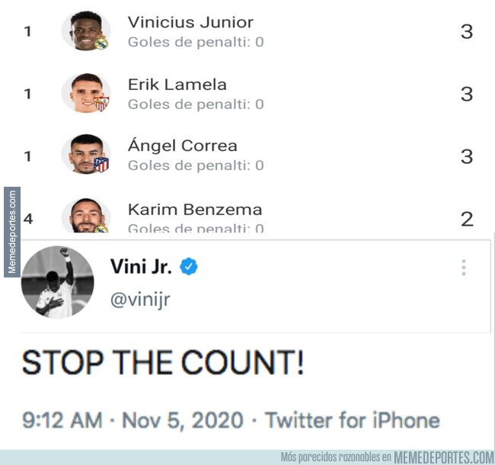The width and height of the screenshot is (495, 465).
Task: Click the verified badge beside Vini Jr.
Action: pyautogui.click(x=189, y=267)
